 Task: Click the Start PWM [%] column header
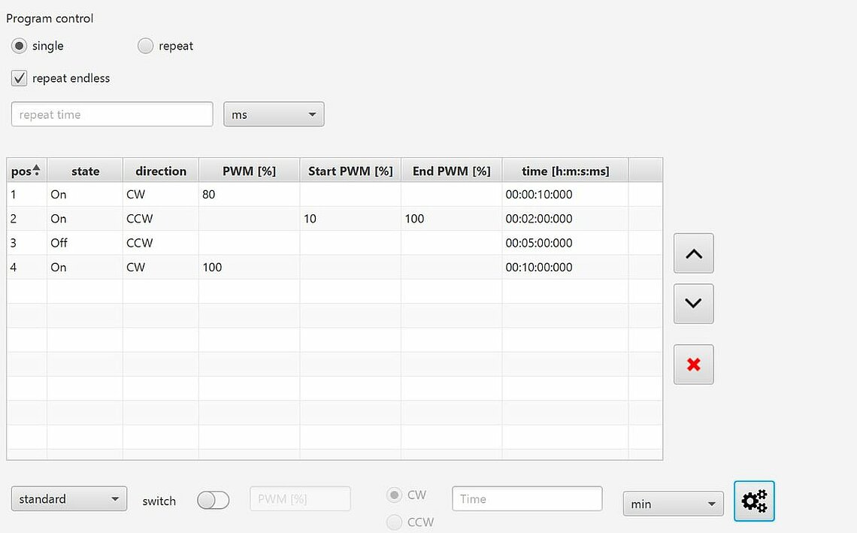click(350, 171)
